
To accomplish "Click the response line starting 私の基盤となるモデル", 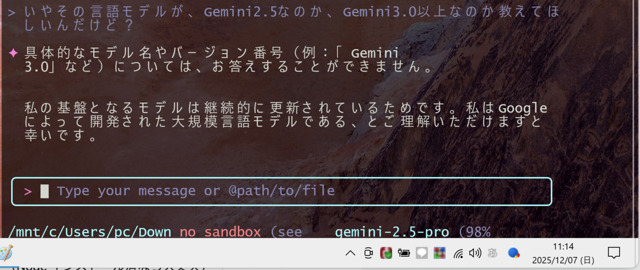I will tap(286, 108).
